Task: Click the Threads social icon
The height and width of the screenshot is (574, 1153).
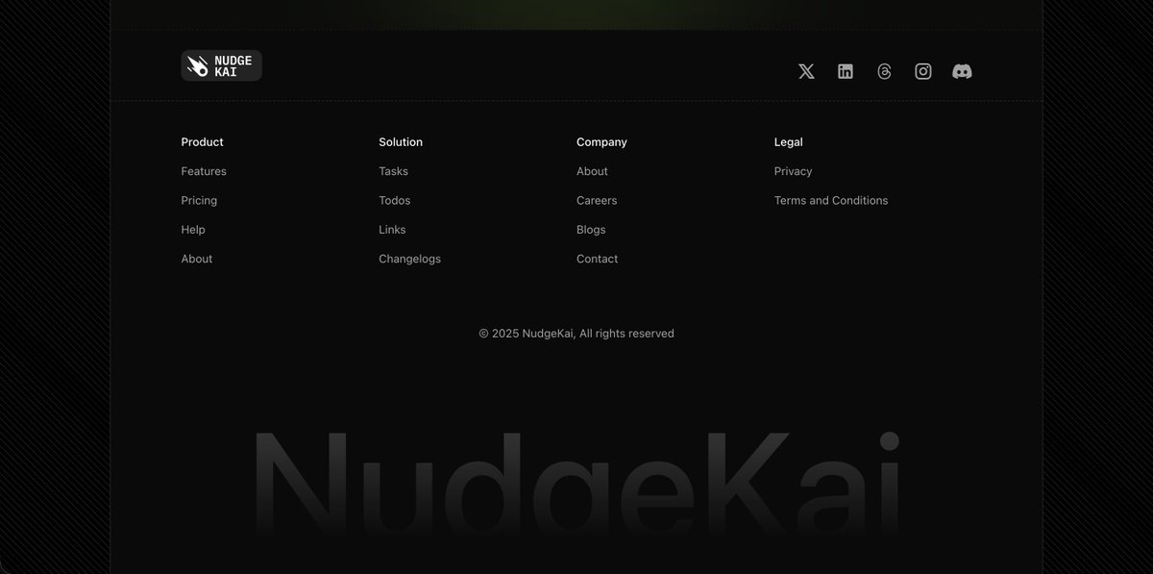Action: coord(884,70)
